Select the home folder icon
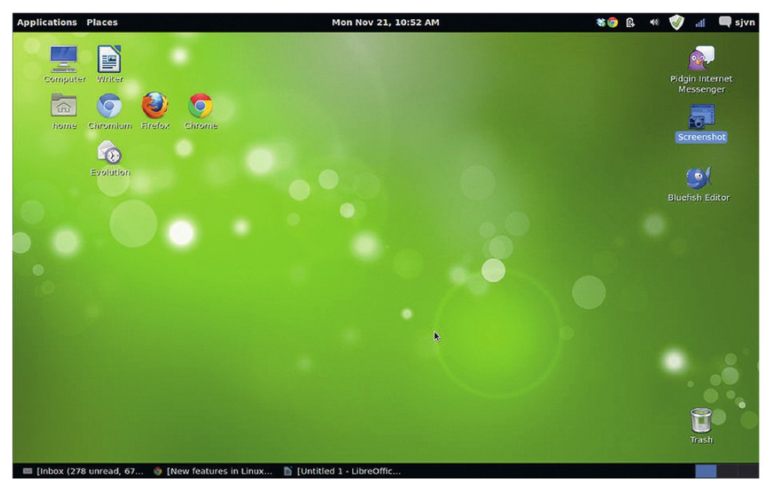 64,106
